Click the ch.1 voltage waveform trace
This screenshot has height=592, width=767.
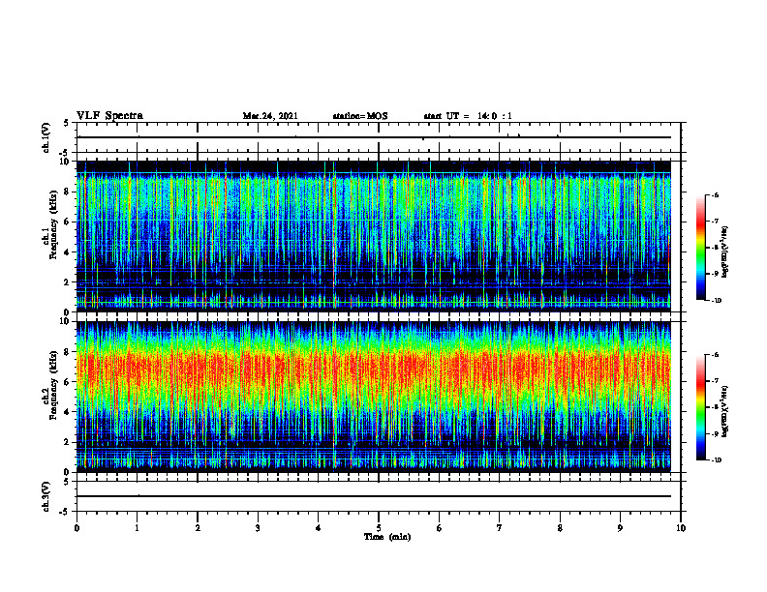[374, 137]
